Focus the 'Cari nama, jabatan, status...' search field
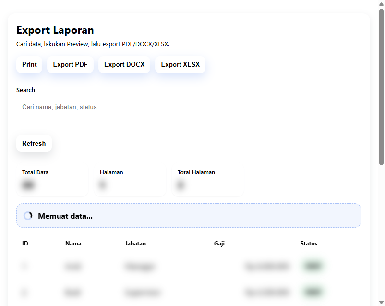The image size is (385, 306). [189, 107]
